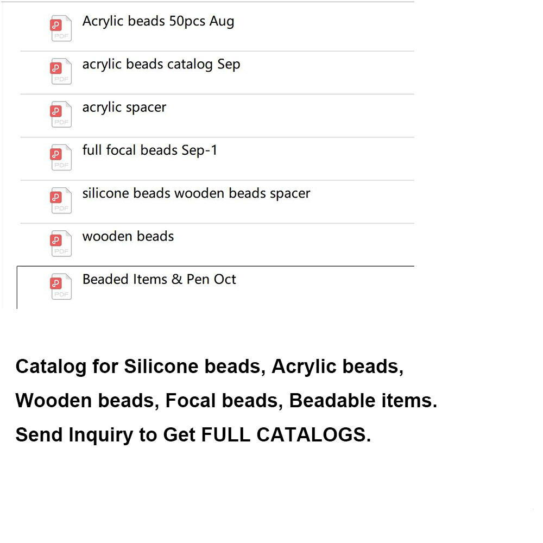
Task: Click PDF icon for full focal beads Sep-1
Action: pos(61,157)
